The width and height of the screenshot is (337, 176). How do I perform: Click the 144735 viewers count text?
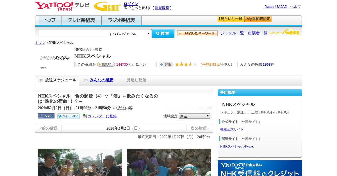pyautogui.click(x=122, y=64)
